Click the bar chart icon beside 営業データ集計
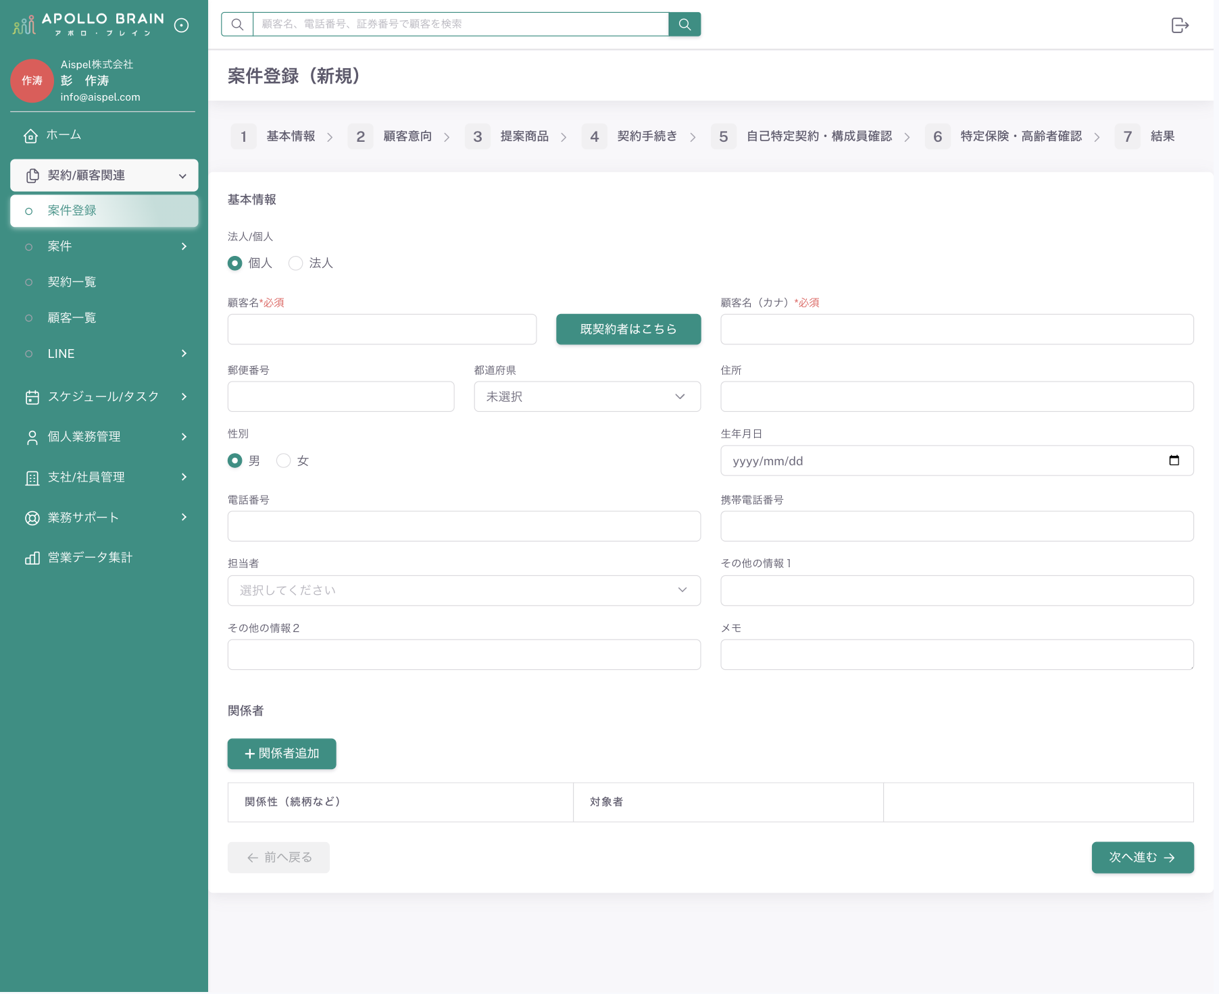The width and height of the screenshot is (1219, 994). (32, 558)
